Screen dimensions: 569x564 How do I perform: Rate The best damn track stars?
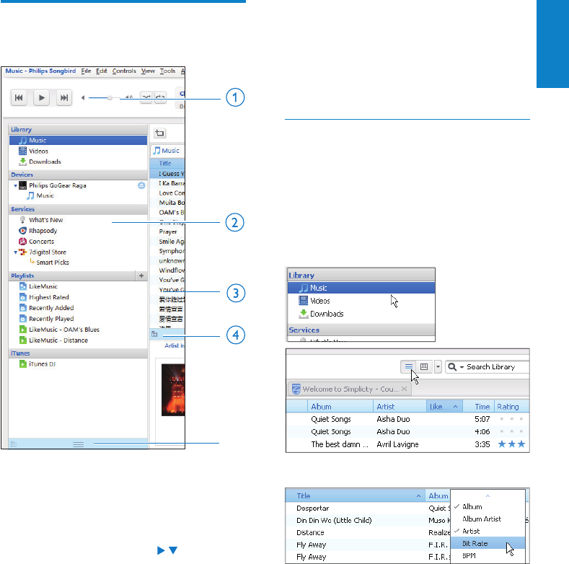[x=511, y=444]
